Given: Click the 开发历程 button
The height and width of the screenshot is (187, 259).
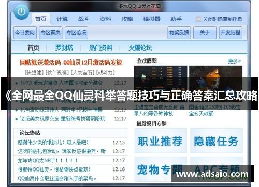Looking at the screenshot, I should tap(231, 33).
